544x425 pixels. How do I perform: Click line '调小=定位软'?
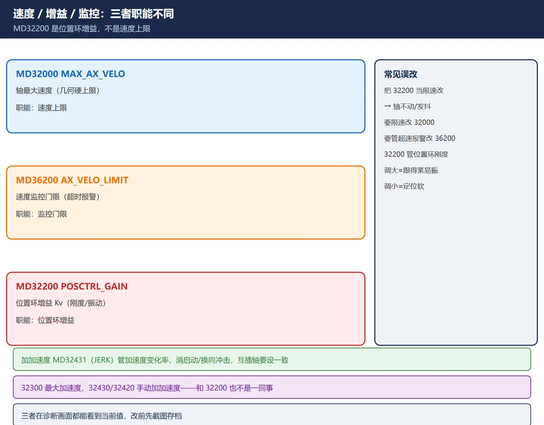coord(404,186)
